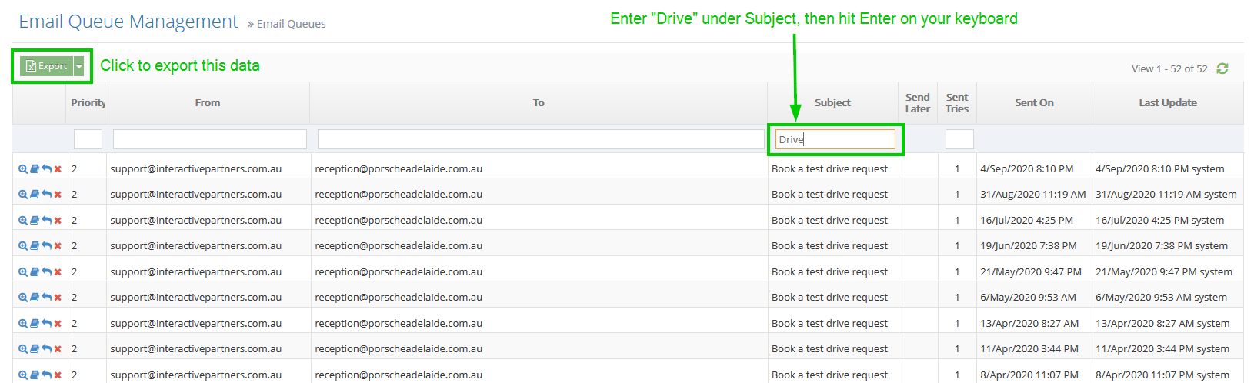Image resolution: width=1254 pixels, height=383 pixels.
Task: Refresh the email queue grid
Action: coord(1222,68)
